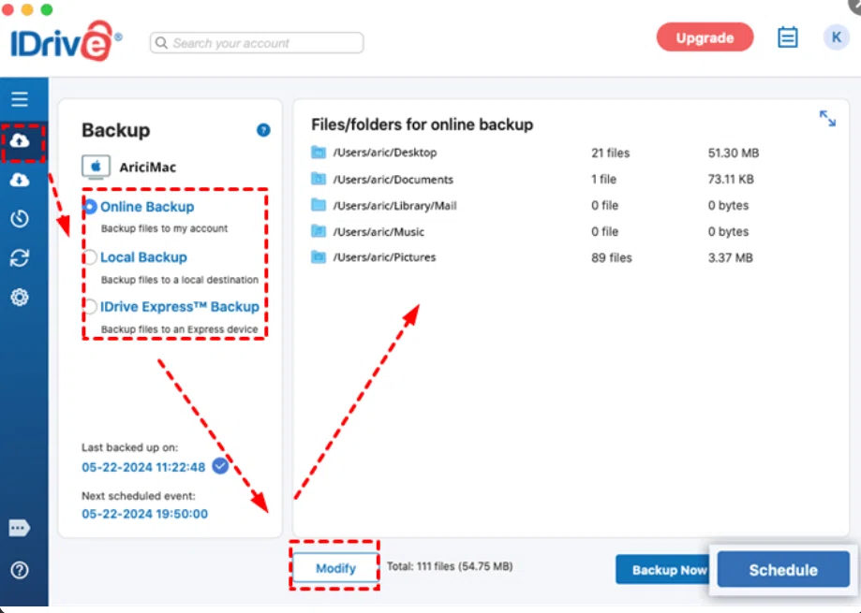This screenshot has height=613, width=861.
Task: Click the Schedule button
Action: (783, 570)
